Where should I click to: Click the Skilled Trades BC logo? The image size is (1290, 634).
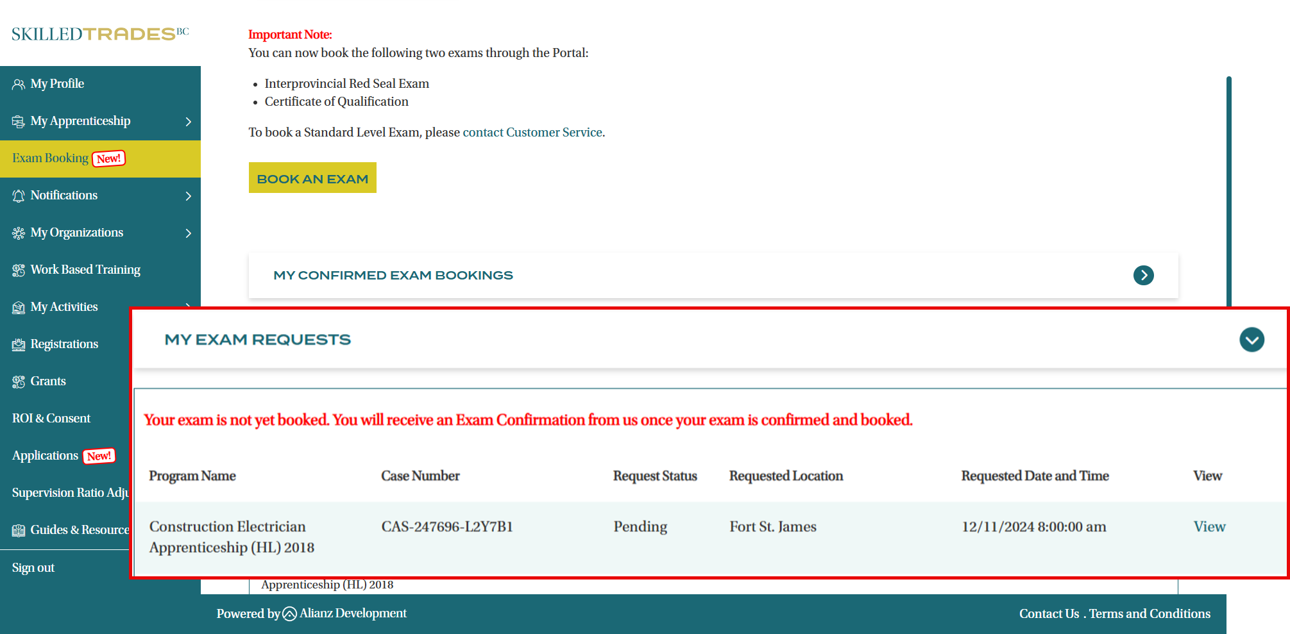100,33
